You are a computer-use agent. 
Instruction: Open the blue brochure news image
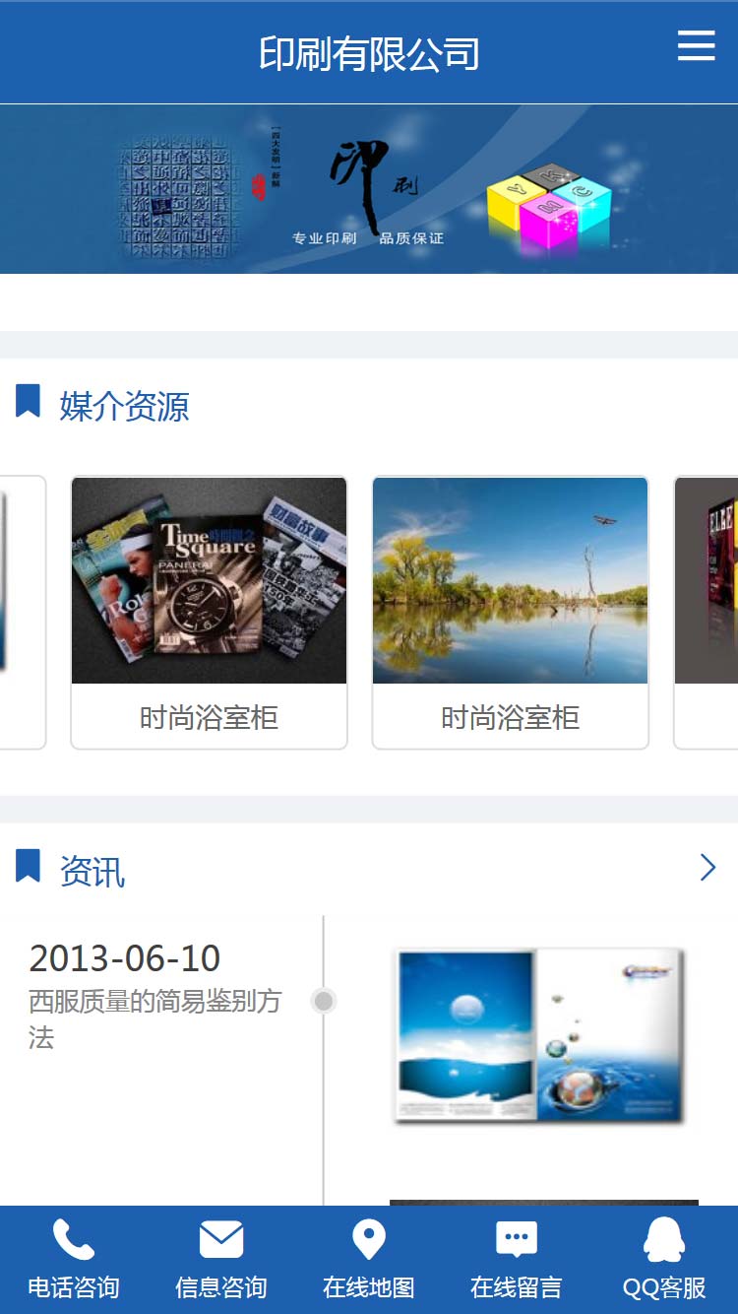click(x=539, y=1035)
